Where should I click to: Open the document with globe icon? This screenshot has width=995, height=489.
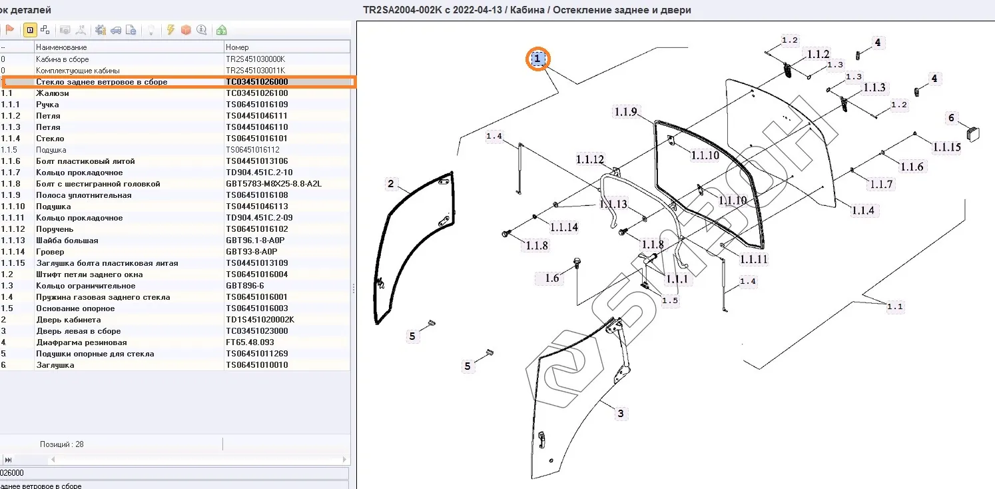[x=131, y=30]
